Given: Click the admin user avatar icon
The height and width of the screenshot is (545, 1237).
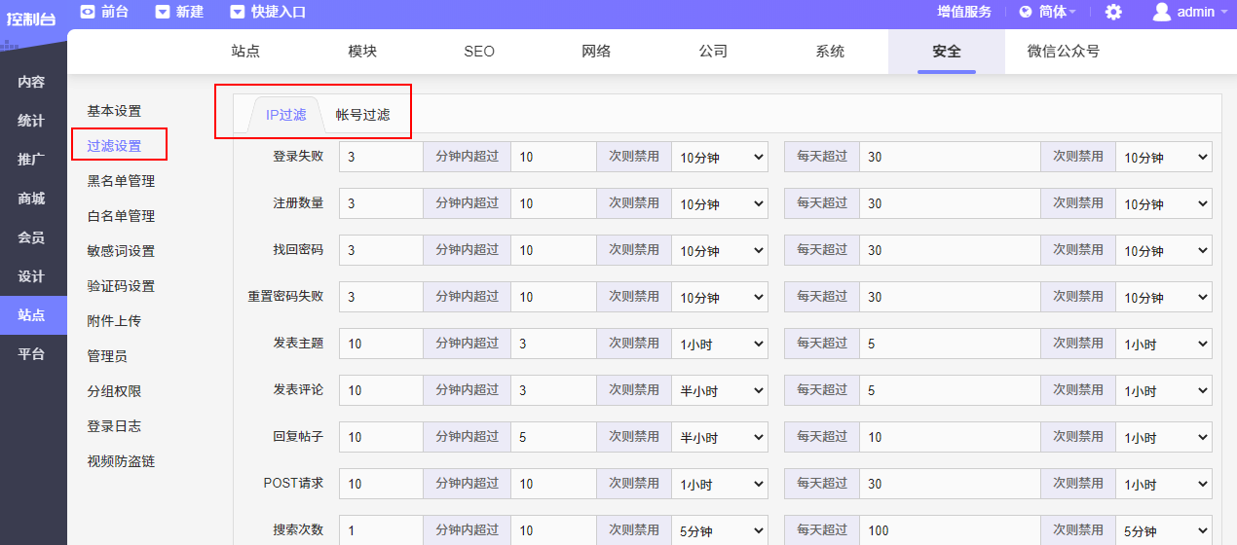Looking at the screenshot, I should click(1161, 12).
